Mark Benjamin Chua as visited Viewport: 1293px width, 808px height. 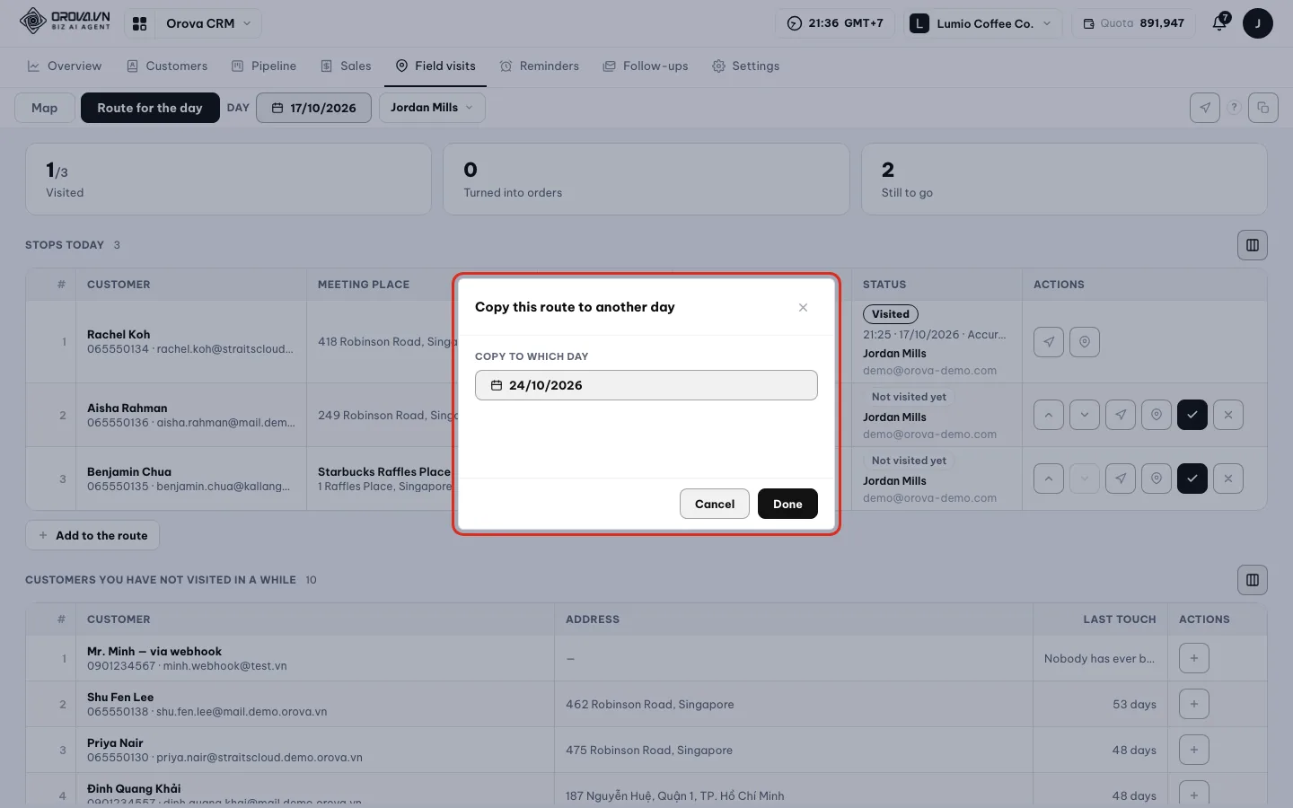(x=1192, y=479)
